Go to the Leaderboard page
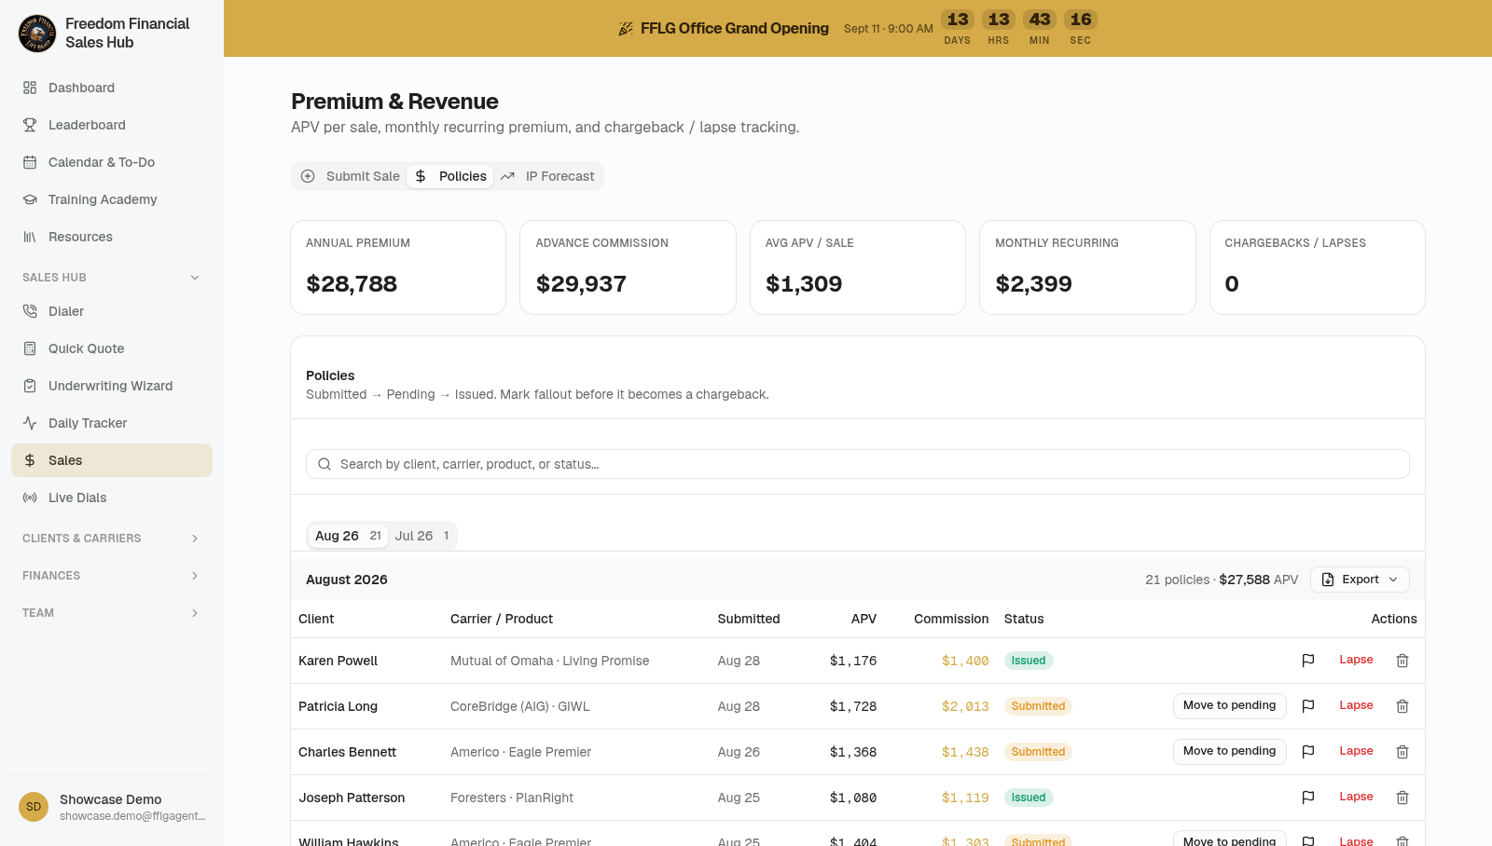This screenshot has width=1492, height=846. click(x=112, y=125)
